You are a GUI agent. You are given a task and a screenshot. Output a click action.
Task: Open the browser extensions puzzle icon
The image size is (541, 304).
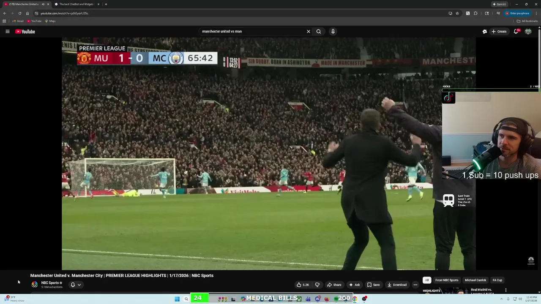coord(475,13)
